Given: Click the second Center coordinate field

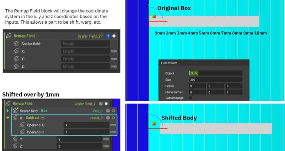Looking at the screenshot, I should pos(216,86).
